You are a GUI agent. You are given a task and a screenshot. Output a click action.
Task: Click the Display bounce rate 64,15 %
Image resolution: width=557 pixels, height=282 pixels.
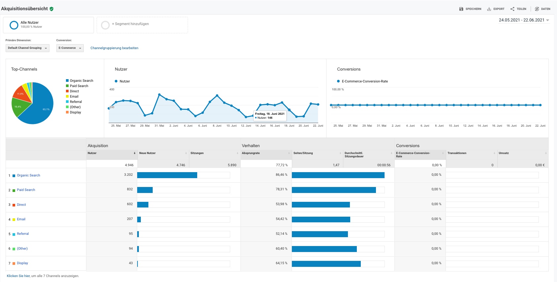282,263
